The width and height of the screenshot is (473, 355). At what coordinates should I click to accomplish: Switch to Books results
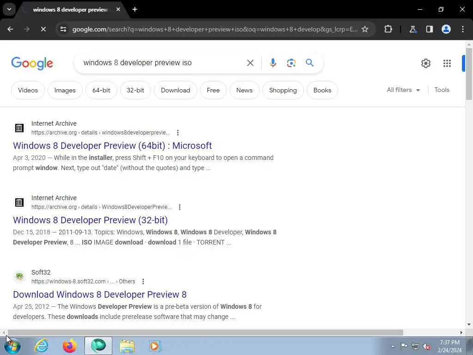(322, 90)
